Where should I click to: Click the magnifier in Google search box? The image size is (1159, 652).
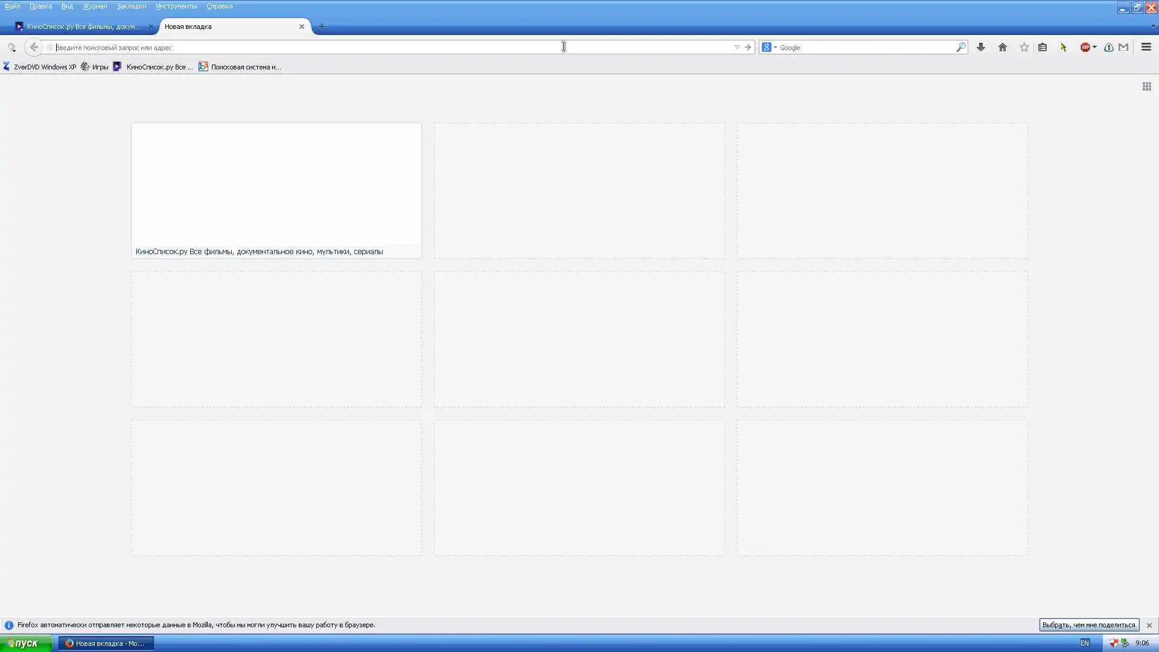960,47
